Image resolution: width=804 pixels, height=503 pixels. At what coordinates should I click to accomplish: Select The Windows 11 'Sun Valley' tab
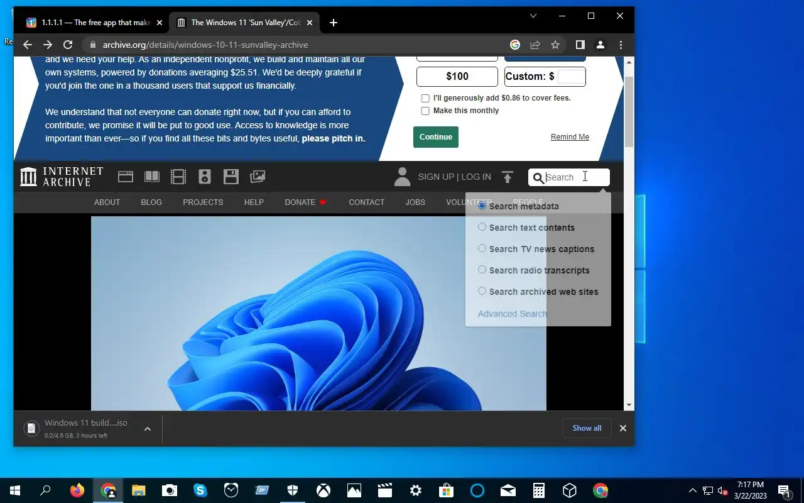pyautogui.click(x=245, y=23)
